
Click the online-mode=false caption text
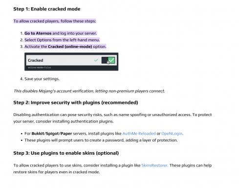coord(39,68)
